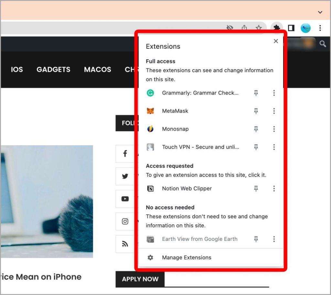
Task: Select the MetaMask extension name
Action: 175,111
